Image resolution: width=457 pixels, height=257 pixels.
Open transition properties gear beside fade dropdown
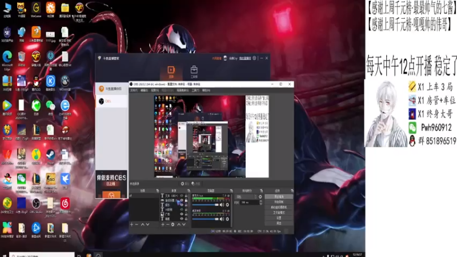260,196
